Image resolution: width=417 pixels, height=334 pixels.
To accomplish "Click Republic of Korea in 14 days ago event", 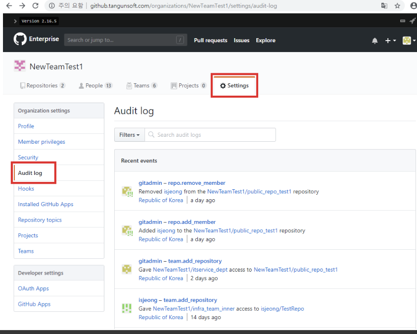I will [161, 317].
